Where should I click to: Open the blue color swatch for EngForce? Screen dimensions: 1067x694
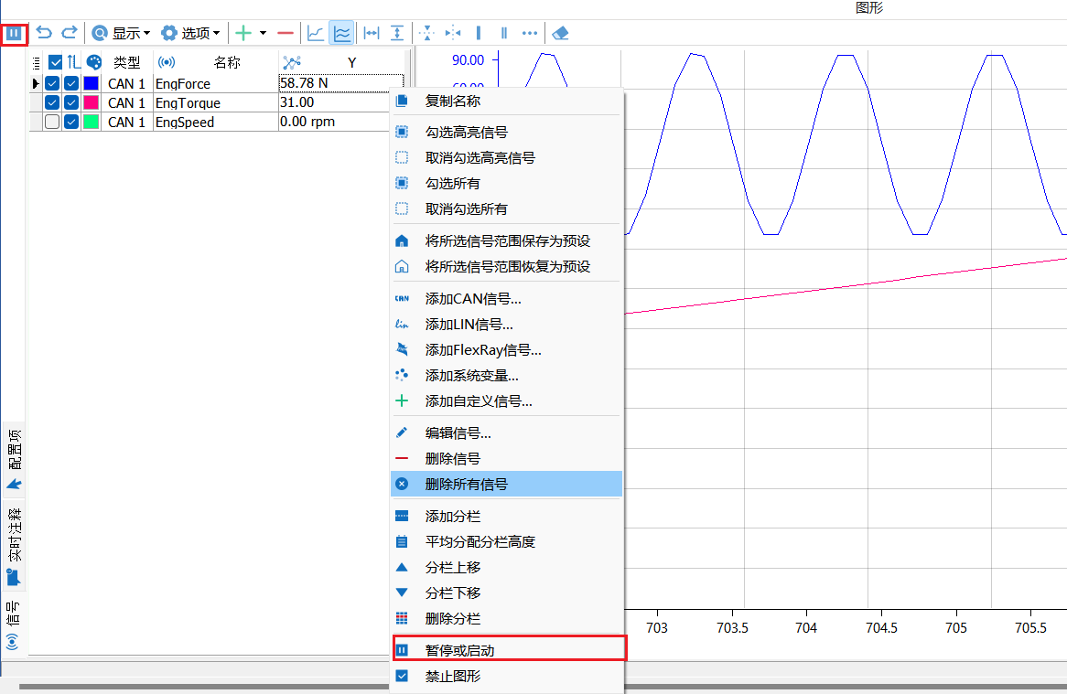click(92, 83)
